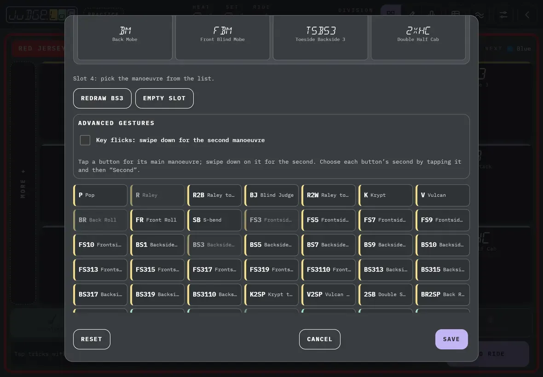Click the Empty Slot button
The image size is (543, 377).
coord(164,98)
